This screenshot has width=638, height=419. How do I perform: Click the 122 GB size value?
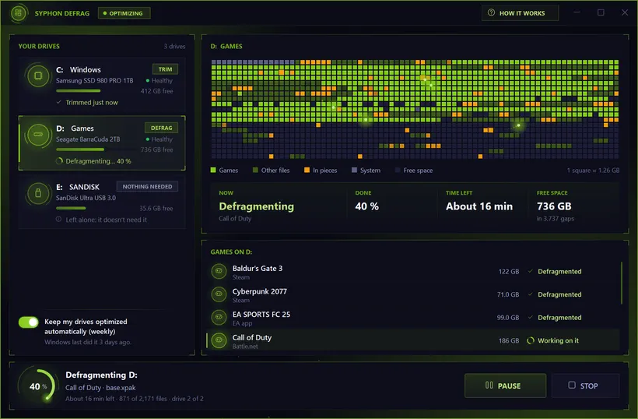click(509, 271)
